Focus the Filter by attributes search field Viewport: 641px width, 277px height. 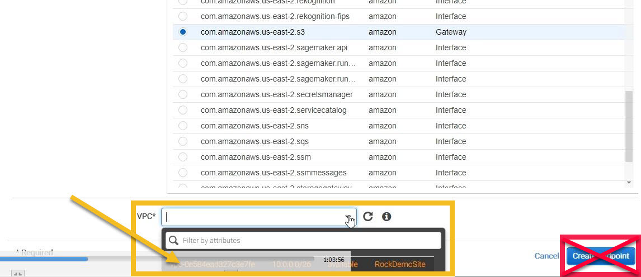click(303, 240)
